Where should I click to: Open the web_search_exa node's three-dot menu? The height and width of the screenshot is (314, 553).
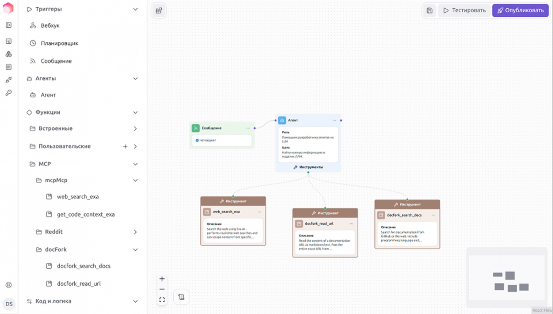point(259,212)
